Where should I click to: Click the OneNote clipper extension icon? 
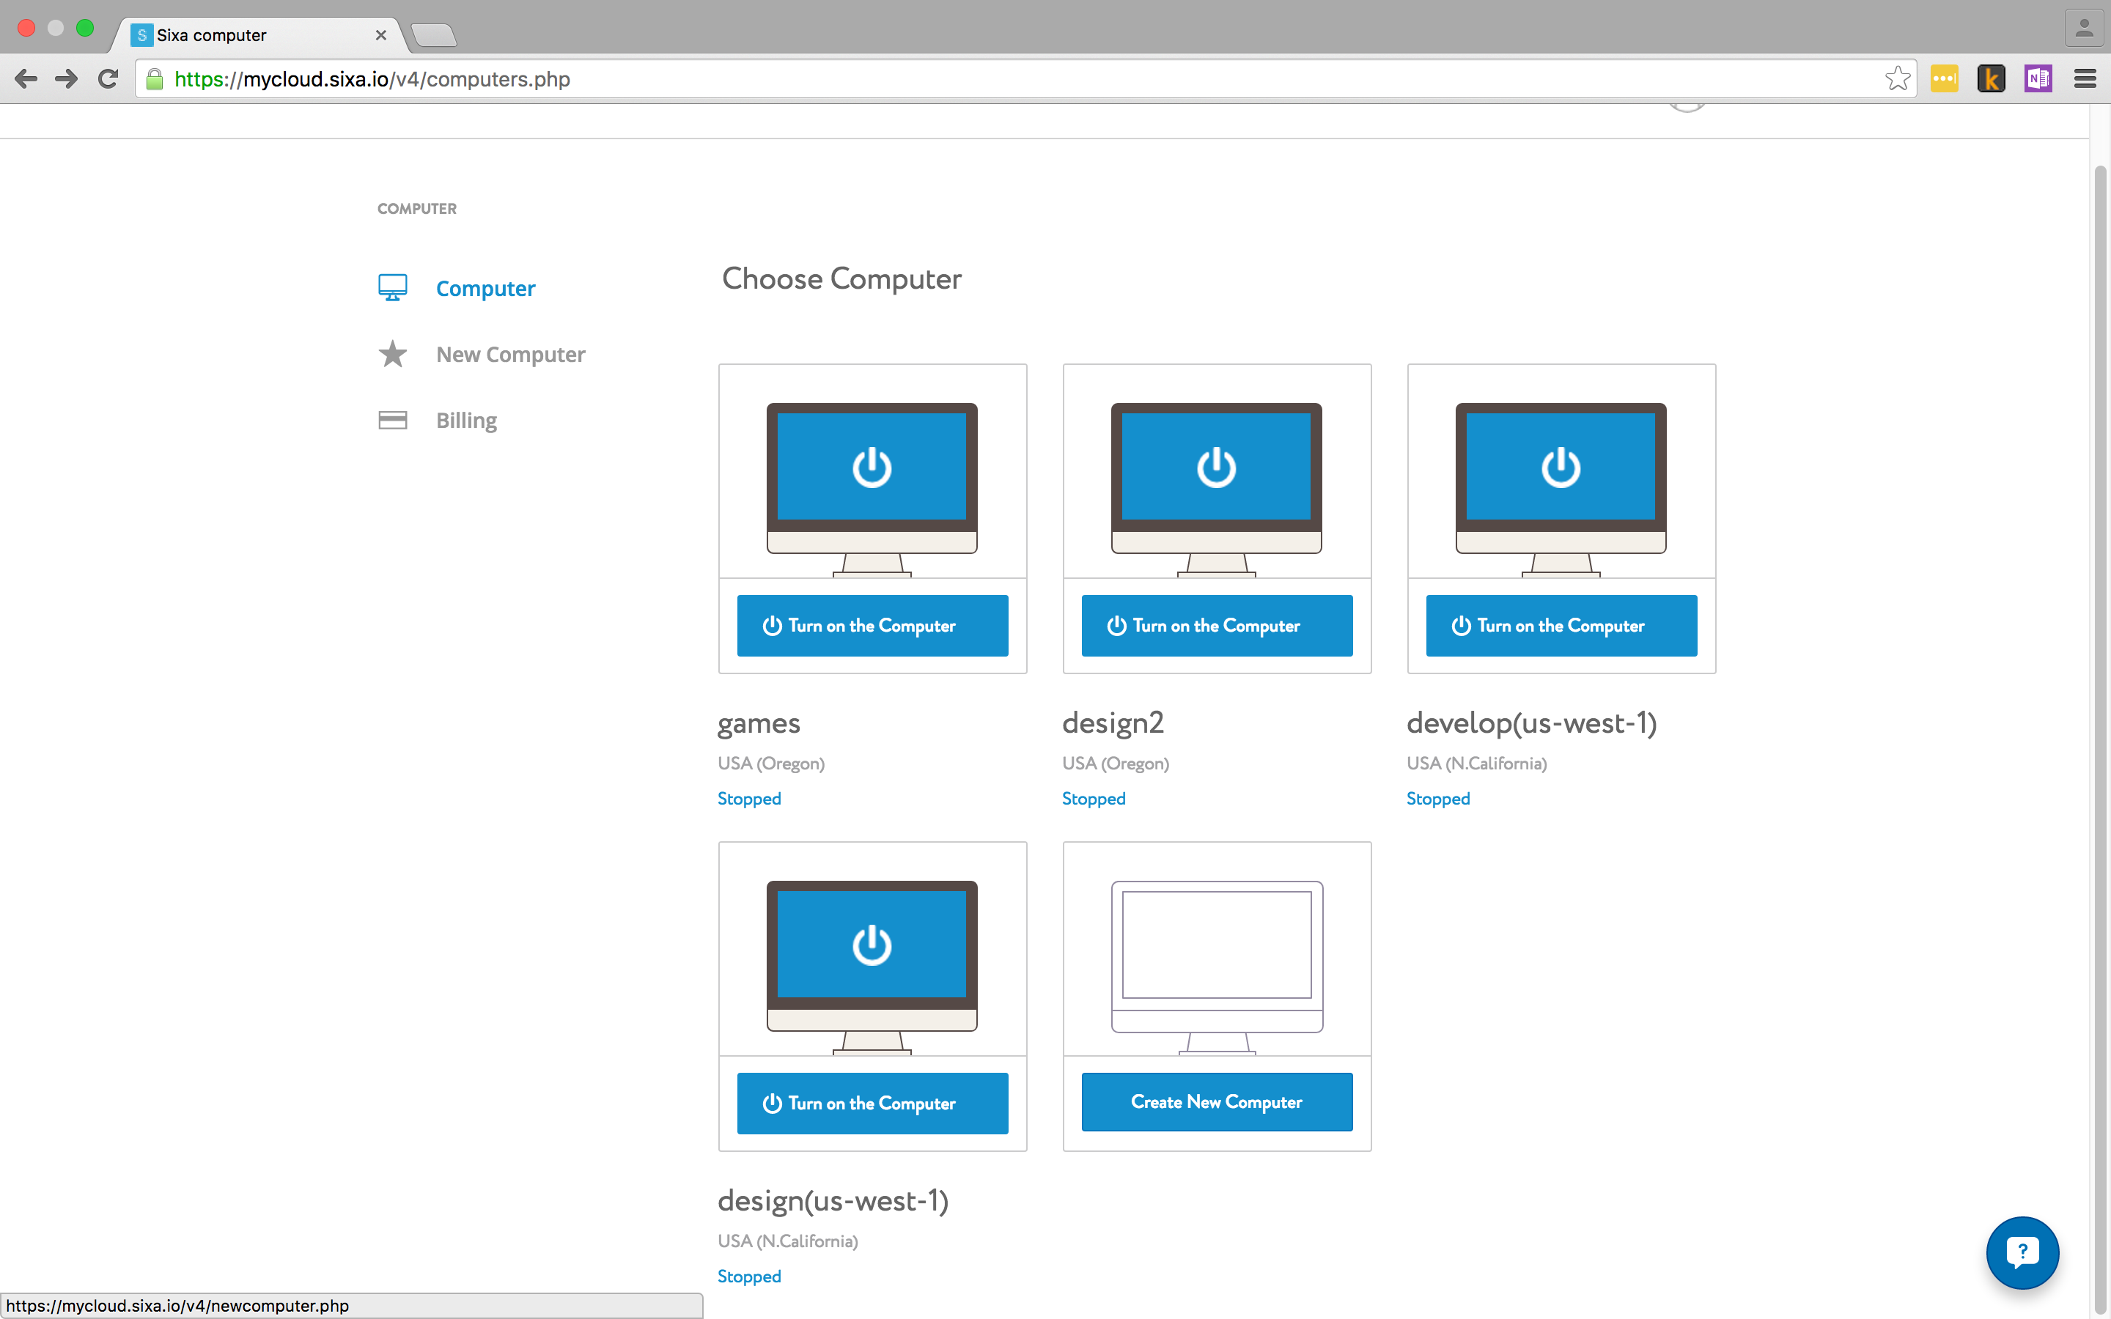pos(2038,78)
